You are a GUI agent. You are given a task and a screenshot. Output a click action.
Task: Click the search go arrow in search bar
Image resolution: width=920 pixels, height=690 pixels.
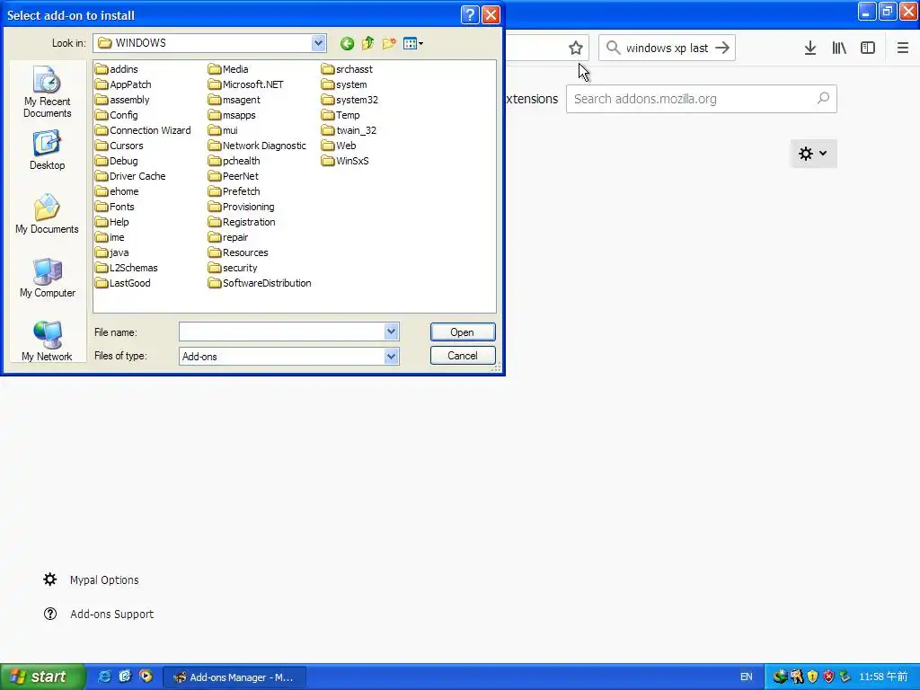[722, 49]
